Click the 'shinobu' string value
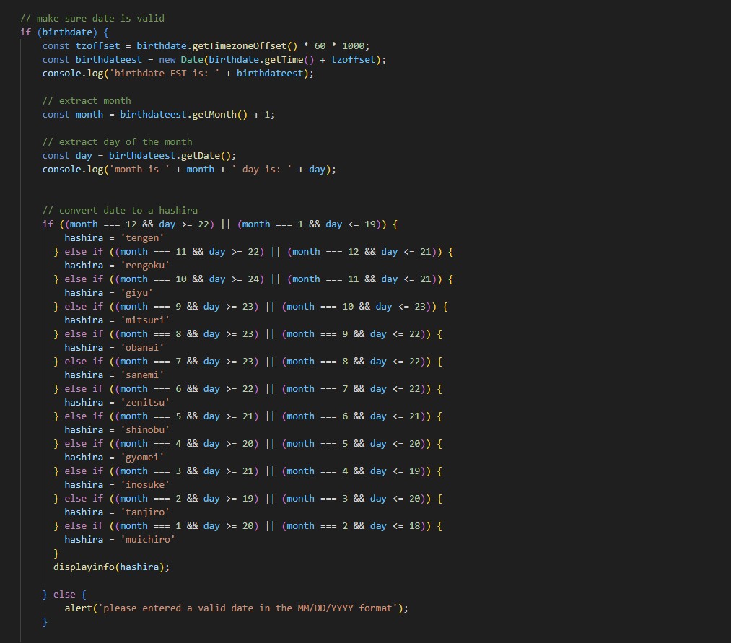Viewport: 731px width, 643px height. tap(146, 429)
